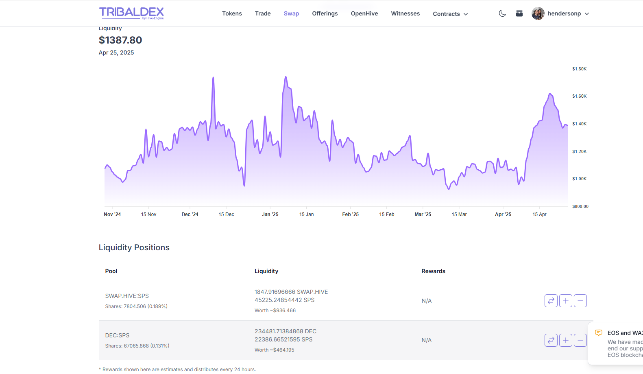Click 1847.91696666 SWAP.HIVE amount

291,292
